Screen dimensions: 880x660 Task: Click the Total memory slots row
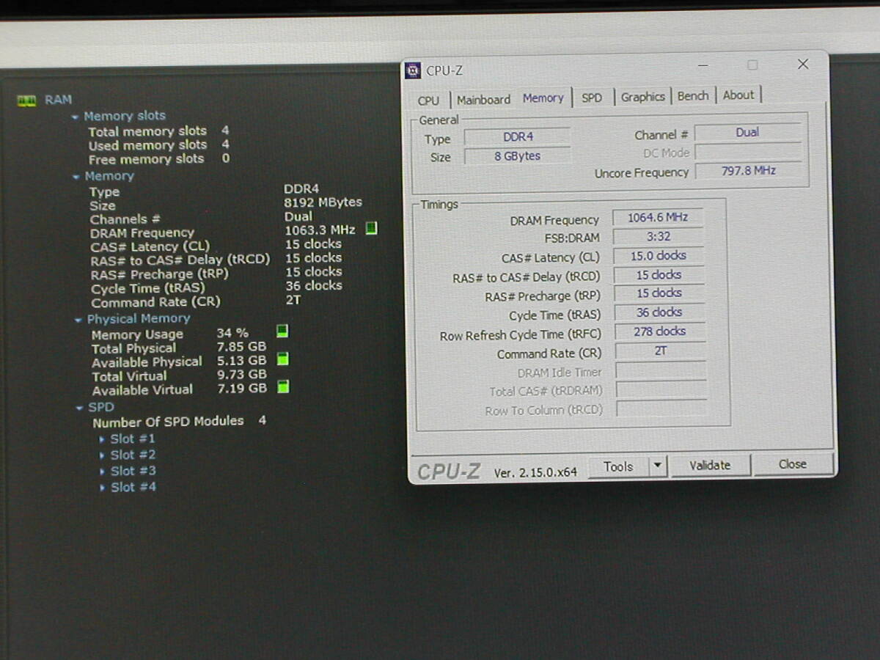158,131
